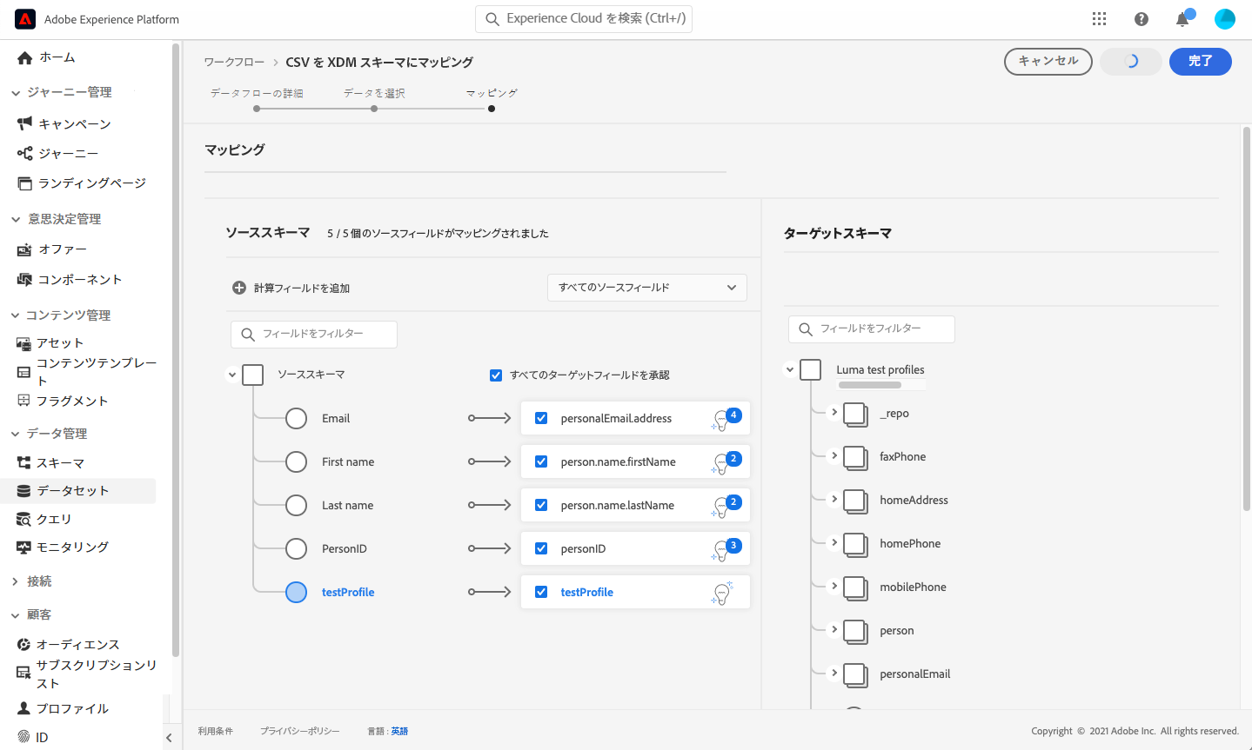Click the オーディエンス icon
The width and height of the screenshot is (1252, 750).
pyautogui.click(x=23, y=645)
